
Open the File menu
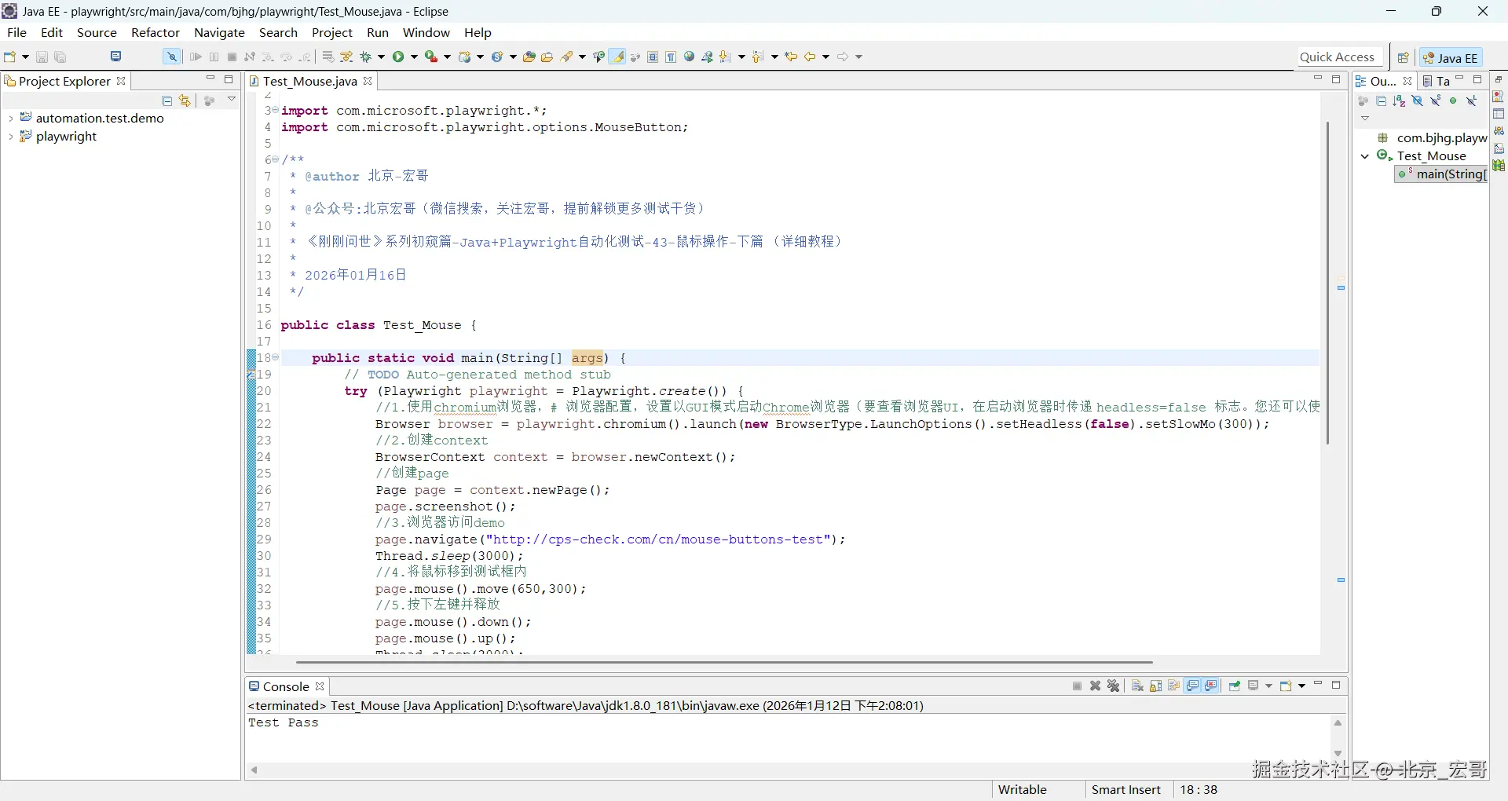(x=16, y=32)
